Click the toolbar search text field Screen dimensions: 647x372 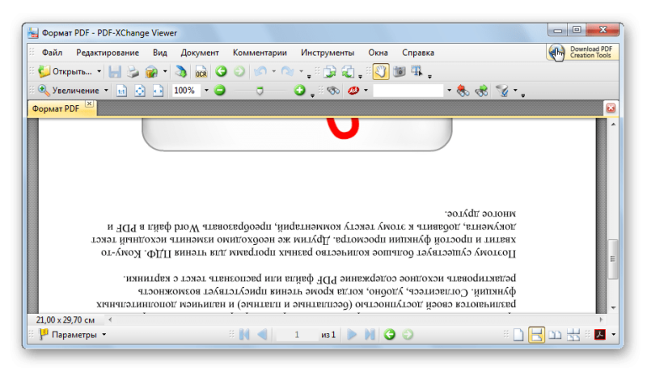(408, 91)
